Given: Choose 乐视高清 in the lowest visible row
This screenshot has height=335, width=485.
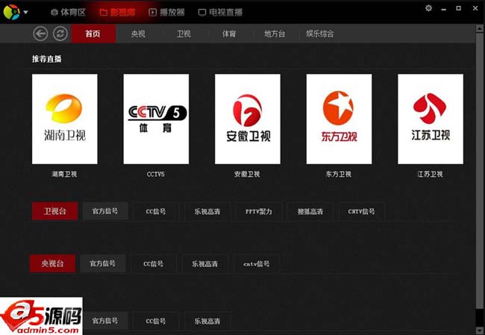Looking at the screenshot, I should (x=207, y=321).
